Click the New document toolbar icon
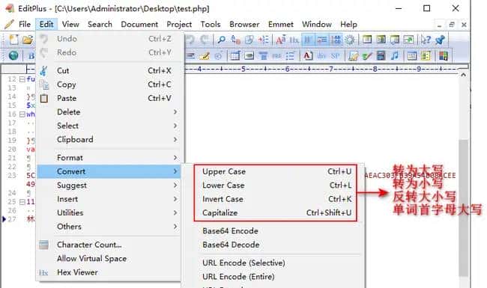Screen dimensions: 487x288 [13, 40]
